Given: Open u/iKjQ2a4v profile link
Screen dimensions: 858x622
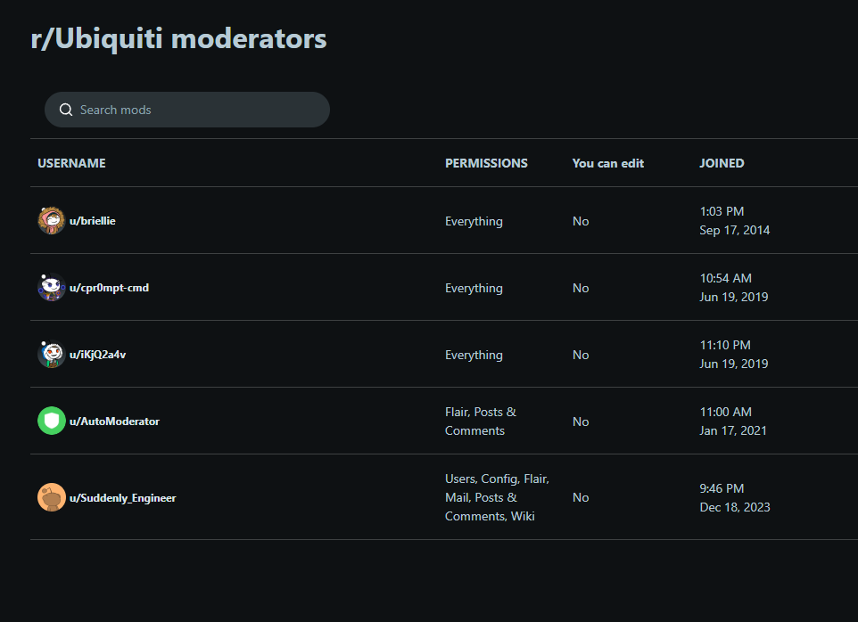Looking at the screenshot, I should [x=97, y=355].
